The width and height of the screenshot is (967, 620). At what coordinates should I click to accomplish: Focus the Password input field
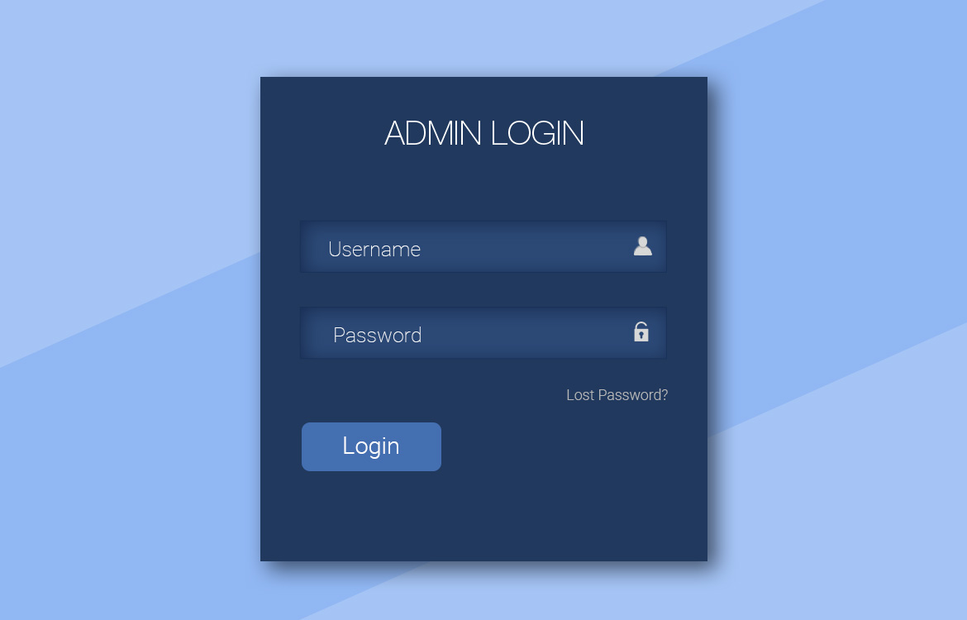coord(483,333)
